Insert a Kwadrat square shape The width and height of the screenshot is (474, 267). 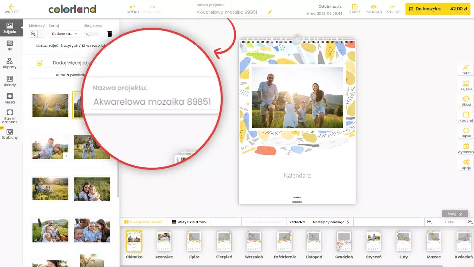(x=466, y=117)
